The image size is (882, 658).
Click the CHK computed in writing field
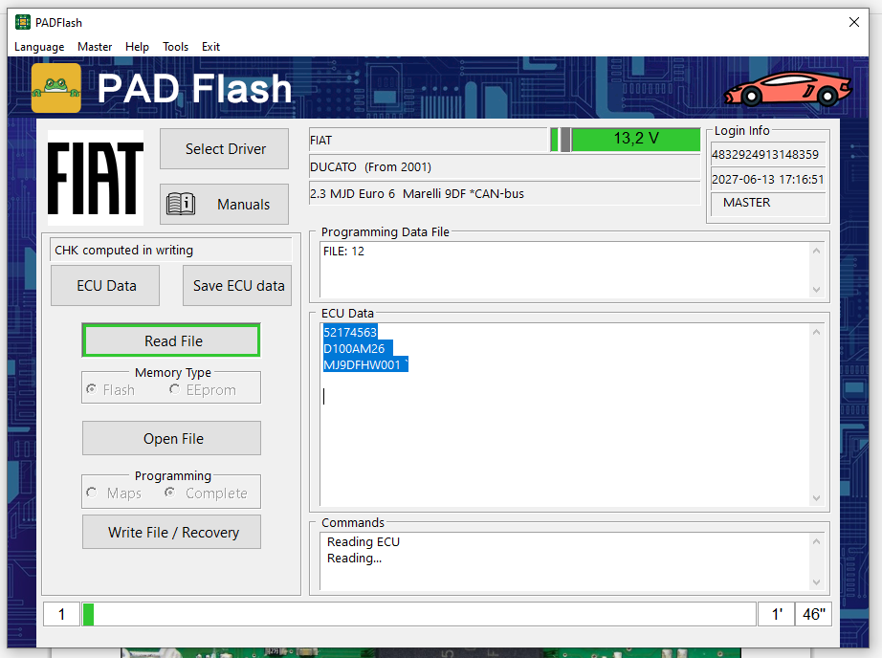171,251
